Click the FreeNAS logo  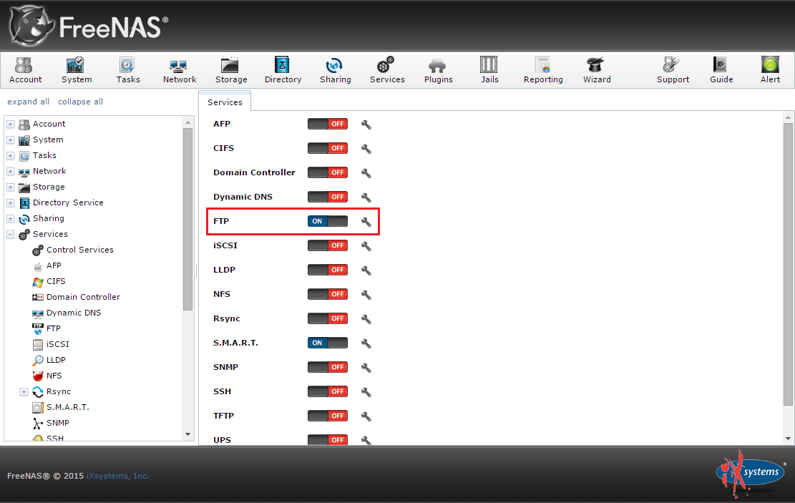(x=89, y=26)
